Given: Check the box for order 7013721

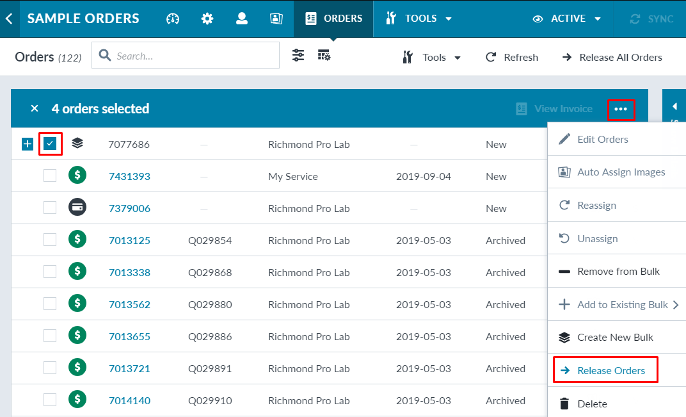Looking at the screenshot, I should point(50,368).
